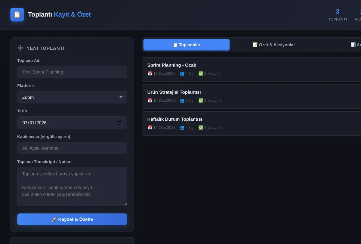Focus the Katılımcılar input field
Image resolution: width=361 pixels, height=244 pixels.
tap(72, 148)
